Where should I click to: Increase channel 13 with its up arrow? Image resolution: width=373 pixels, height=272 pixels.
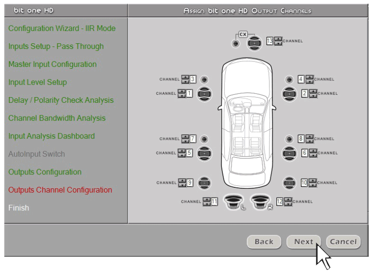pyautogui.click(x=278, y=39)
